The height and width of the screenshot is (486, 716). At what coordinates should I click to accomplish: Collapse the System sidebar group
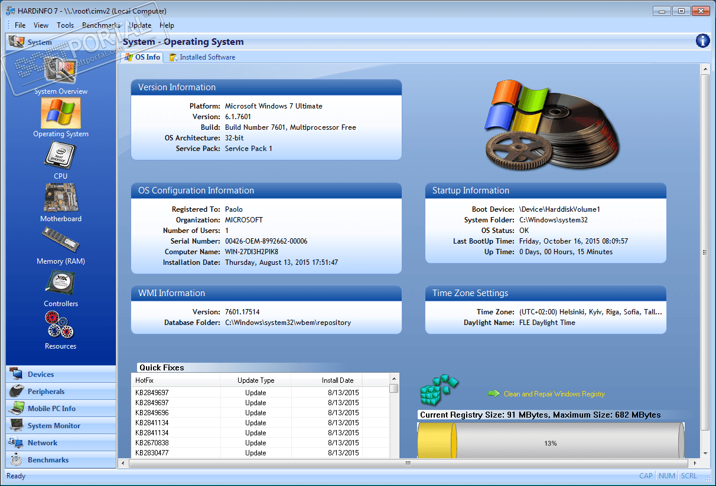[x=61, y=42]
